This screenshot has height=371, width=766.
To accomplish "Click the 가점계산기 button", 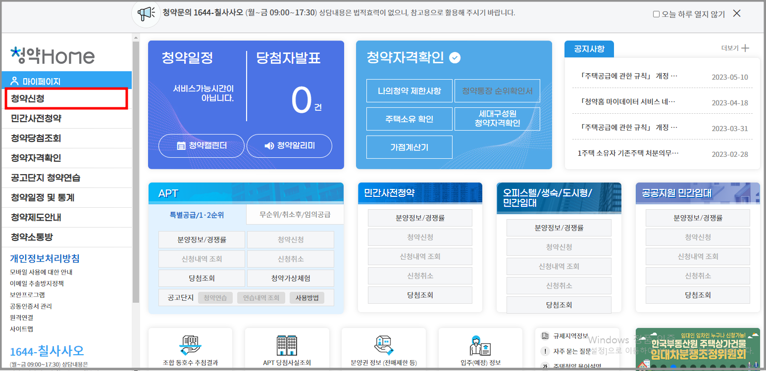I will 409,147.
